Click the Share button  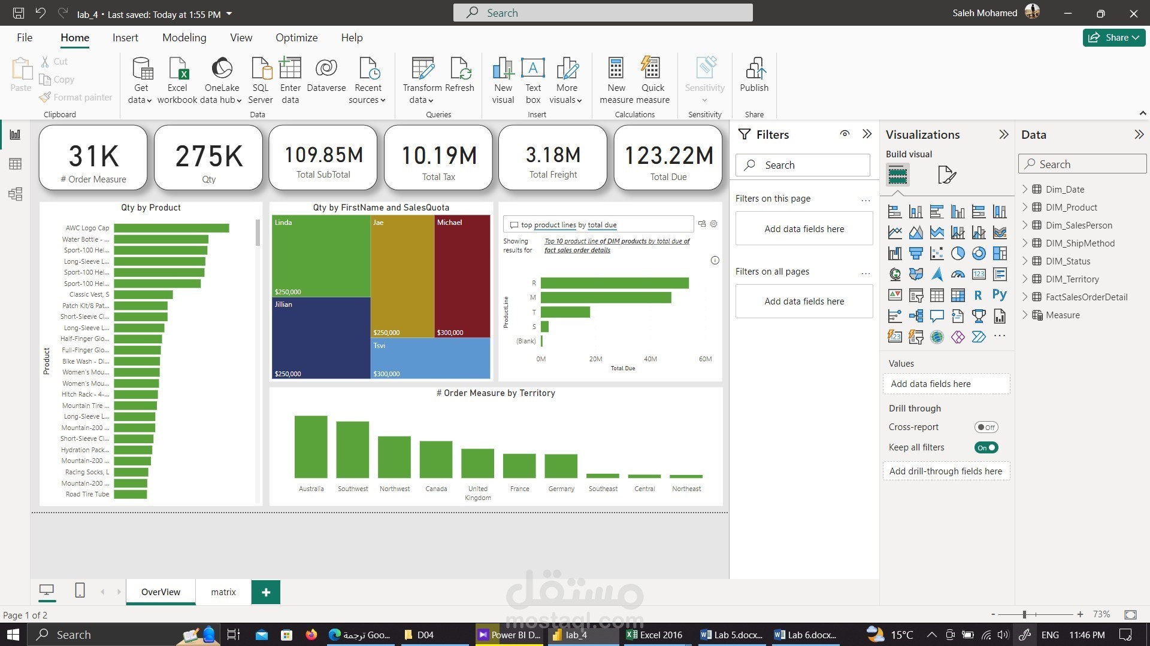(1113, 38)
